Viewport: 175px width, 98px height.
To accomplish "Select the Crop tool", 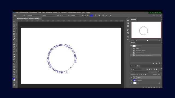I will click(x=14, y=31).
